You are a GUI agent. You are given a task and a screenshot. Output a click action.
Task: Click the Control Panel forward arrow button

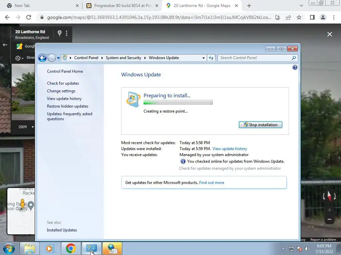(x=52, y=58)
